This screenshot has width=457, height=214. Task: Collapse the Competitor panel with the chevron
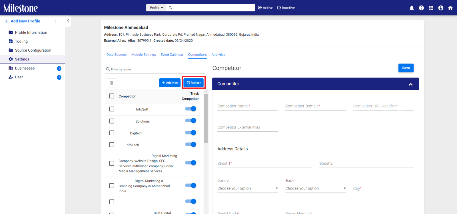410,84
